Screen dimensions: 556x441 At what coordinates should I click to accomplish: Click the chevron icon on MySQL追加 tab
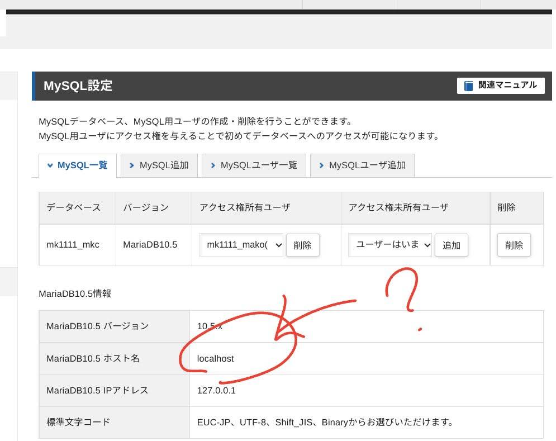point(131,165)
